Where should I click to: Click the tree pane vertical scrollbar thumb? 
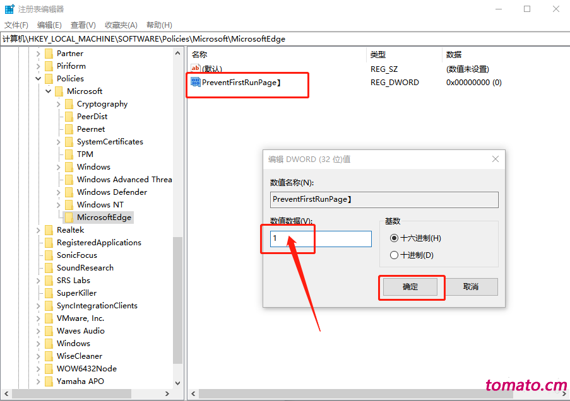177,300
